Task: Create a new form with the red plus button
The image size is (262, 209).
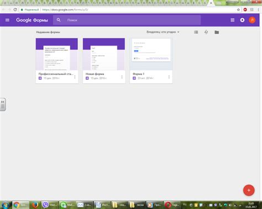Action: point(249,190)
